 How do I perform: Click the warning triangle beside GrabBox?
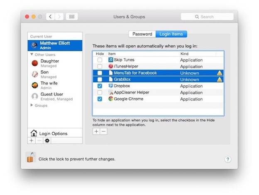(x=219, y=79)
